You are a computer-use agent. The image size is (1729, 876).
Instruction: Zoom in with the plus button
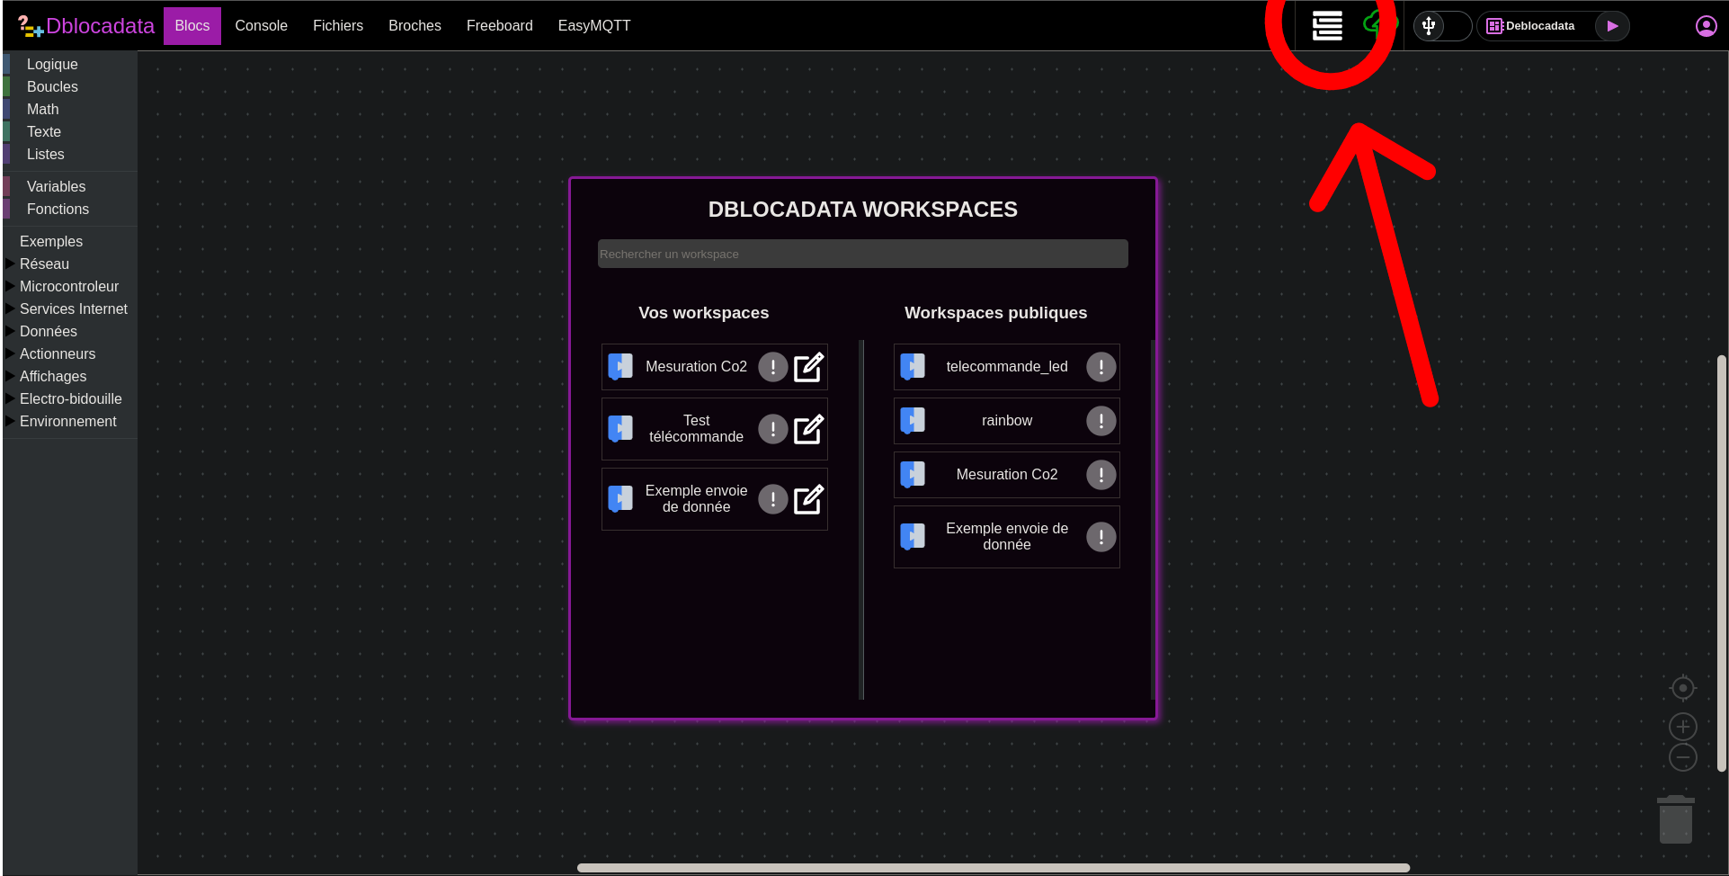coord(1682,727)
